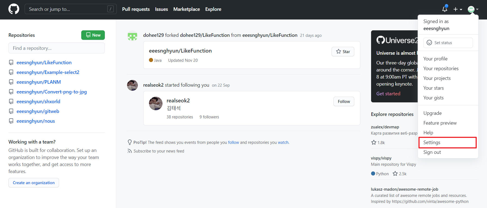Open dohee129/LikeFunction fork link
The height and width of the screenshot is (208, 487).
pyautogui.click(x=205, y=35)
